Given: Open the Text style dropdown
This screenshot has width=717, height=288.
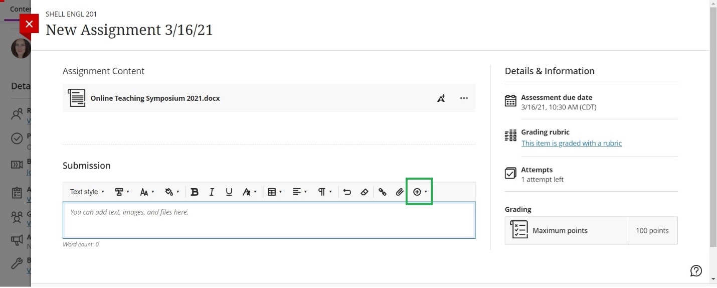Looking at the screenshot, I should (87, 192).
